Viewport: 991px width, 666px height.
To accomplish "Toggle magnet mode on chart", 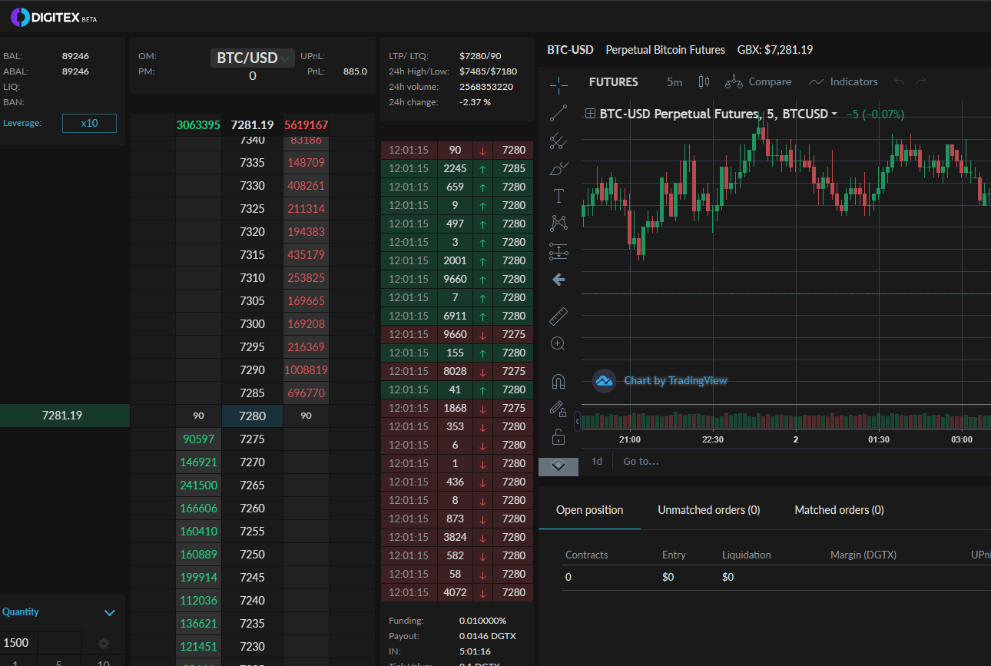I will pos(558,381).
